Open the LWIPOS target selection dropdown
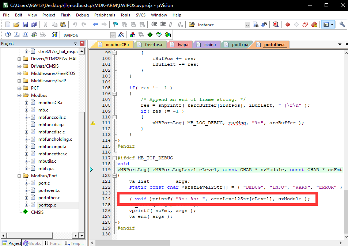Screen dimensions: 348x246 pyautogui.click(x=112, y=35)
